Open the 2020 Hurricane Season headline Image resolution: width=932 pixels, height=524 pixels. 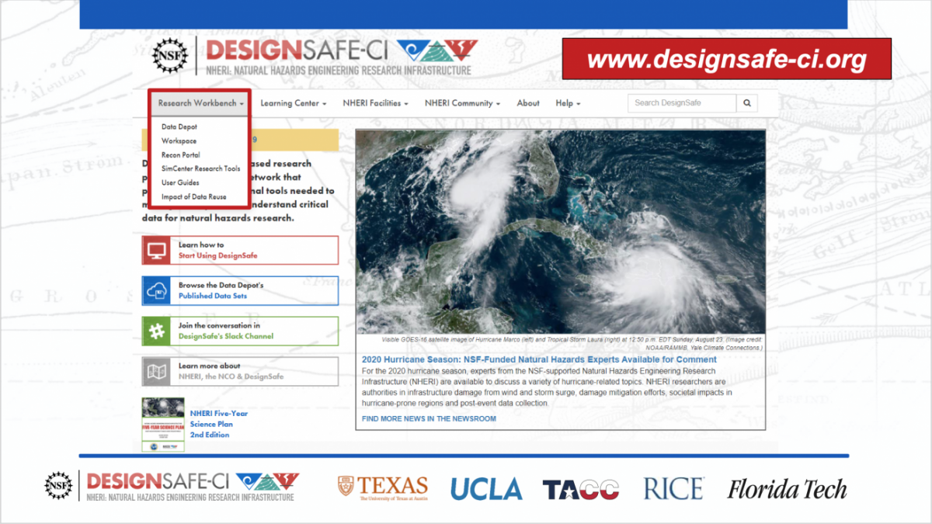coord(539,359)
